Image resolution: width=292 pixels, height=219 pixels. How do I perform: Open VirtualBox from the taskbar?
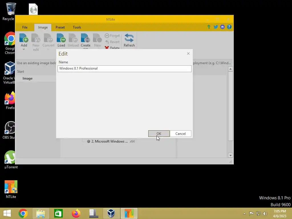(x=111, y=213)
